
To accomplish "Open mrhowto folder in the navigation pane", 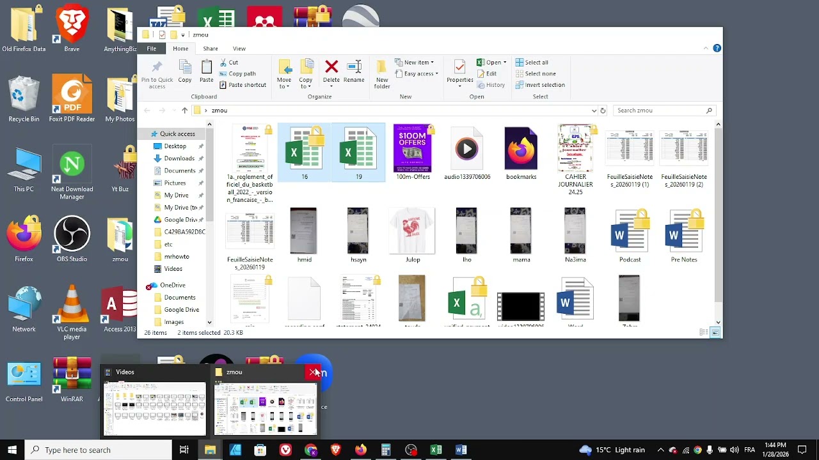I will coord(177,256).
